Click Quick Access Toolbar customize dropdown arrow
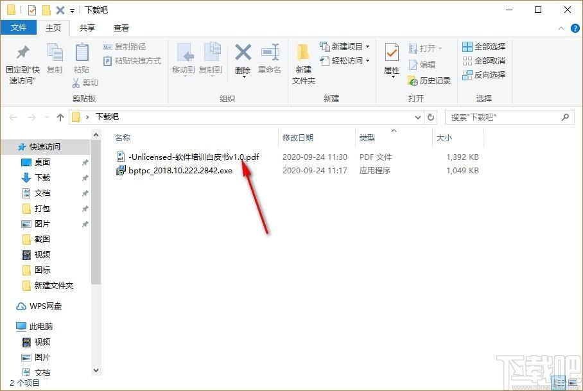The height and width of the screenshot is (391, 583). pos(72,10)
